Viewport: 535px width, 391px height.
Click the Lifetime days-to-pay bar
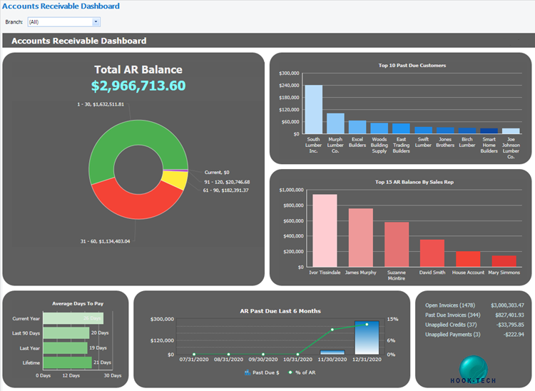pyautogui.click(x=68, y=362)
